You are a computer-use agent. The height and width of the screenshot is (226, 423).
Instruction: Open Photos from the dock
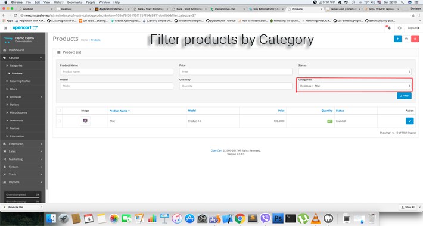[x=114, y=218]
